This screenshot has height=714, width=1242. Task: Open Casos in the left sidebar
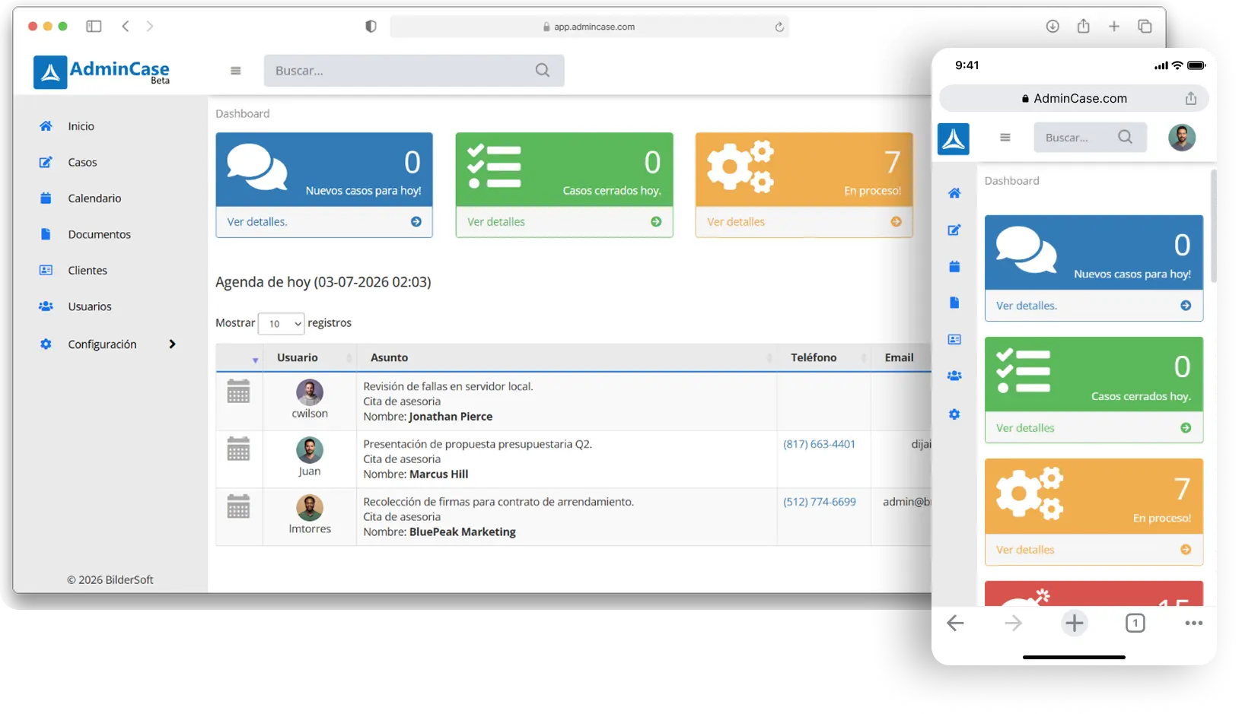(82, 163)
